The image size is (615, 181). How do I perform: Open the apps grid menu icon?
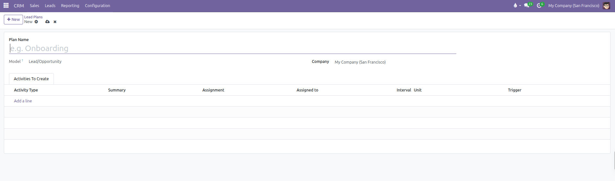pyautogui.click(x=6, y=5)
